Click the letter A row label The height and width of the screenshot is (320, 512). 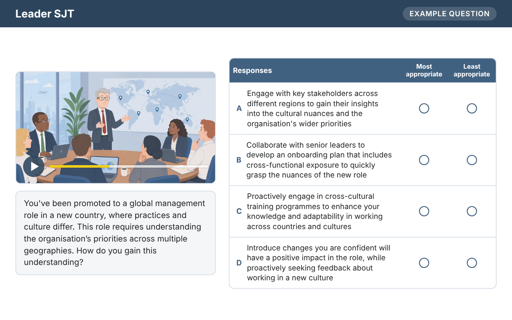coord(239,108)
